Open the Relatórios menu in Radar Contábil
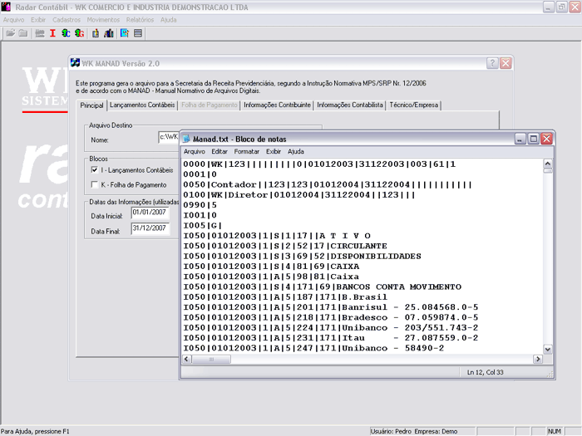Viewport: 582px width, 436px height. point(140,18)
